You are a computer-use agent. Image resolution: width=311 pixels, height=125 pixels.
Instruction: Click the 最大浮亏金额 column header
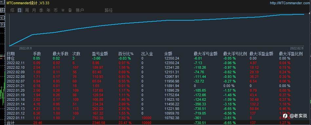[x=205, y=54]
